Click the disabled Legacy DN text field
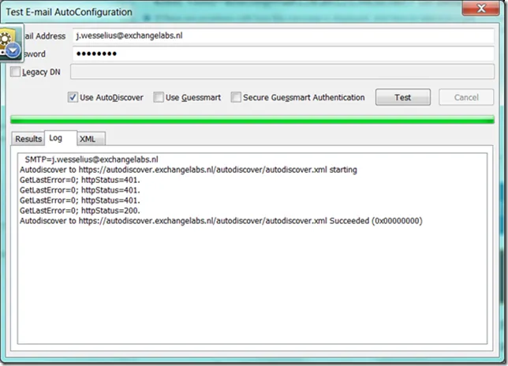The width and height of the screenshot is (508, 366). 282,72
